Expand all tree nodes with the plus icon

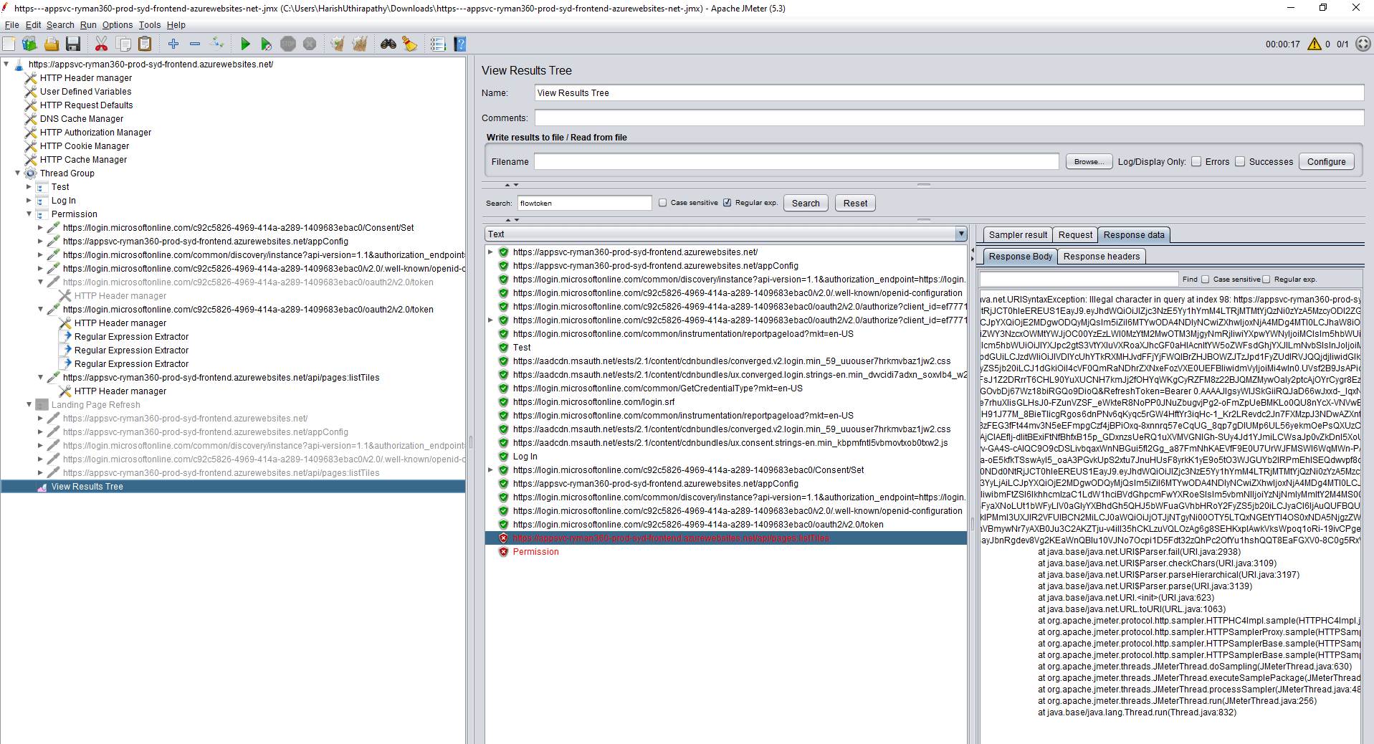[x=173, y=44]
